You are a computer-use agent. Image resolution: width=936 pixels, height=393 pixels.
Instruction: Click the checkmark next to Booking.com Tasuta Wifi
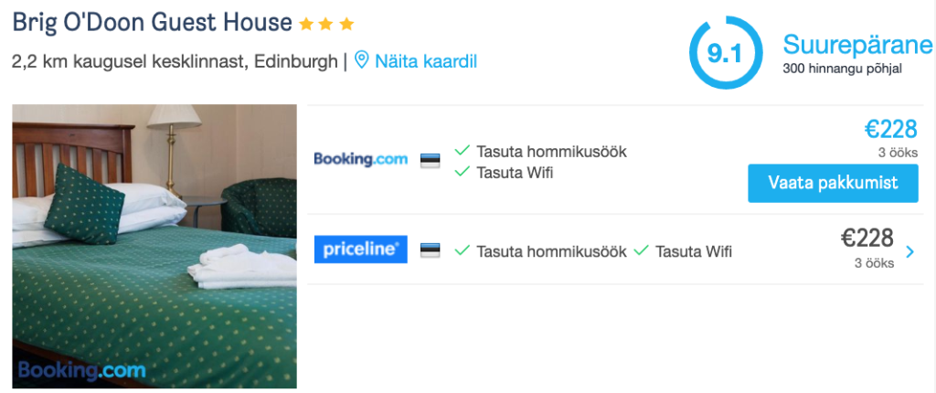(463, 171)
